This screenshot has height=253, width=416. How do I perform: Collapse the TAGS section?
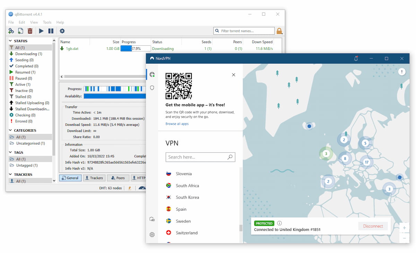coord(11,152)
